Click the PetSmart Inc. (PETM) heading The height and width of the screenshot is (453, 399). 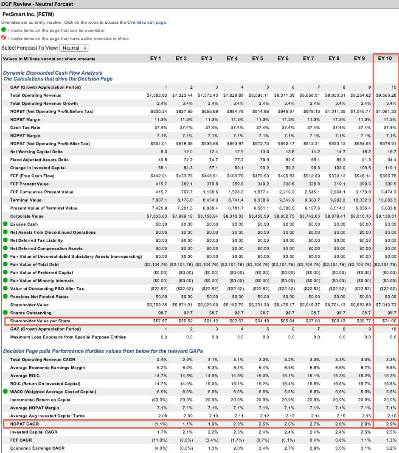pos(28,14)
